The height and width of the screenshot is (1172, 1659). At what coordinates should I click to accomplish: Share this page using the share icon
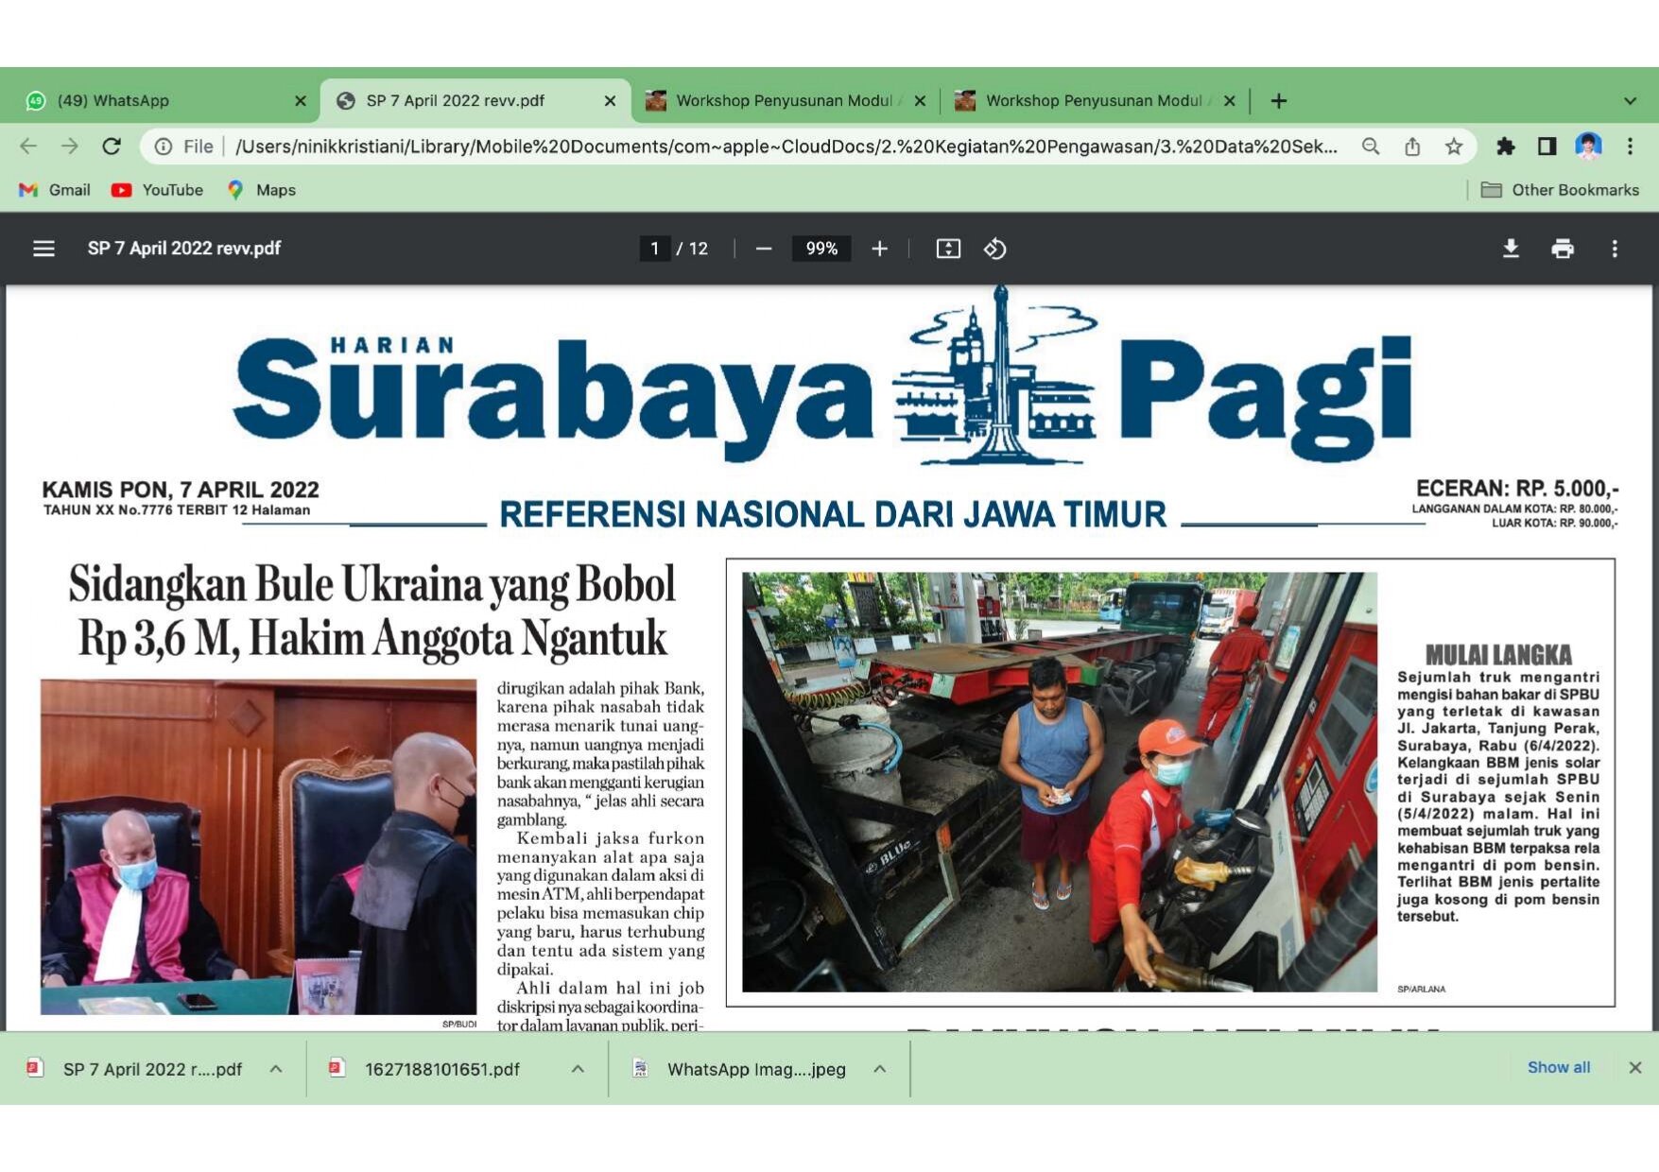(x=1412, y=146)
